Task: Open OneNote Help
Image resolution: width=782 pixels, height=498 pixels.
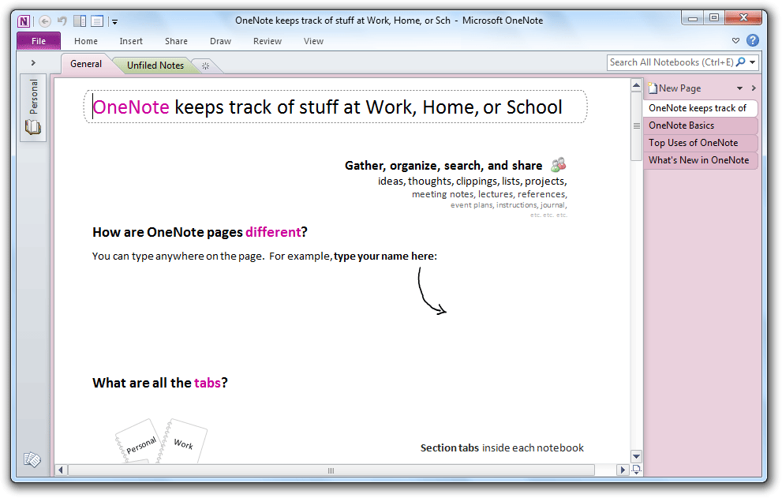Action: tap(753, 40)
